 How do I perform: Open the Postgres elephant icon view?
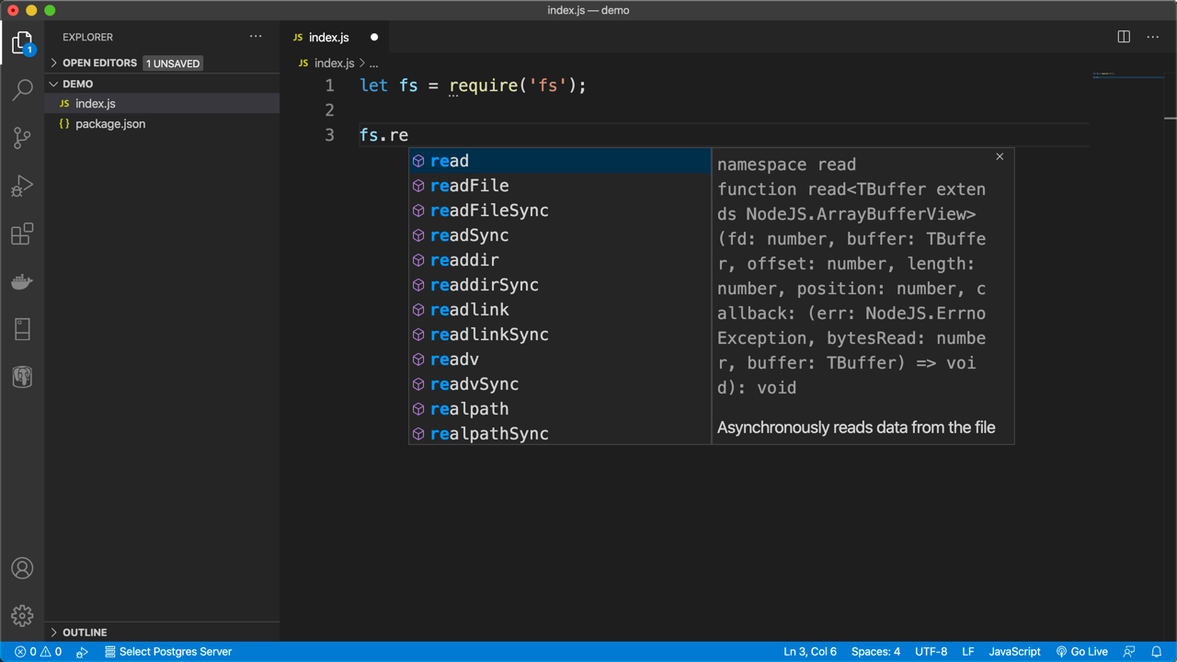(22, 377)
